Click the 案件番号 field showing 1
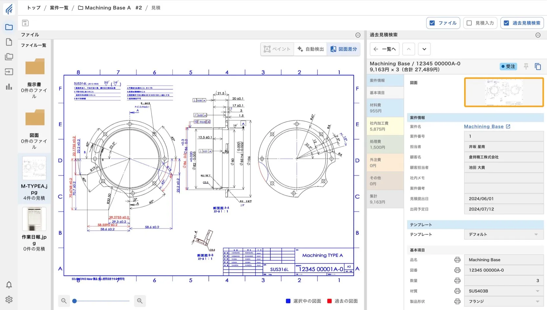Image resolution: width=547 pixels, height=310 pixels. (x=504, y=136)
